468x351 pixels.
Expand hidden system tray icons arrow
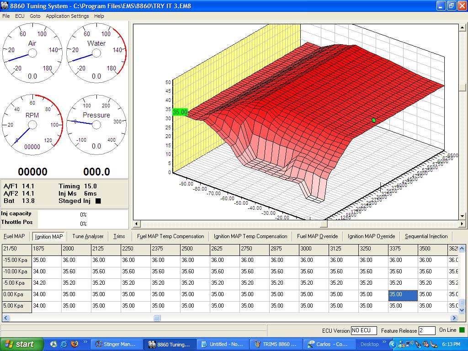coord(392,344)
